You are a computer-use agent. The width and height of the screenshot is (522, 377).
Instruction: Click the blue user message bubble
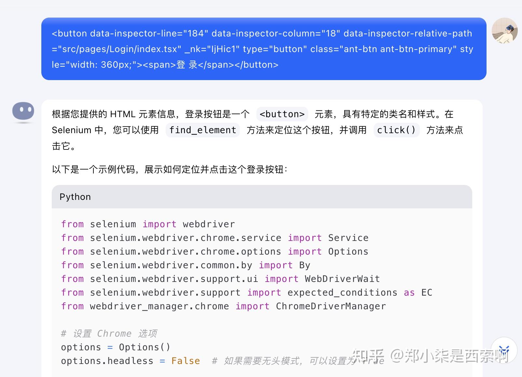263,49
